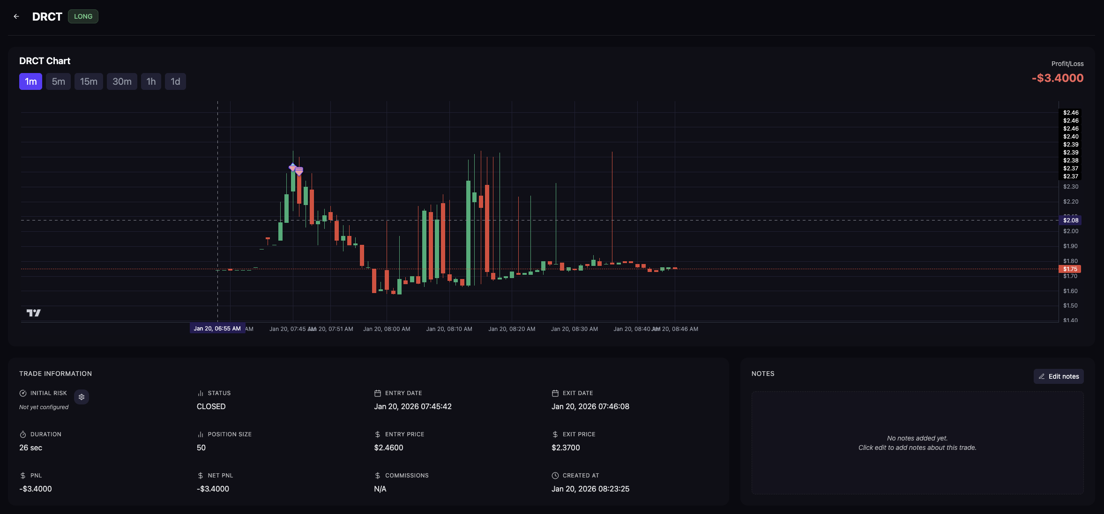Screen dimensions: 1104x514
Task: Switch chart to 15m timeframe
Action: click(89, 81)
